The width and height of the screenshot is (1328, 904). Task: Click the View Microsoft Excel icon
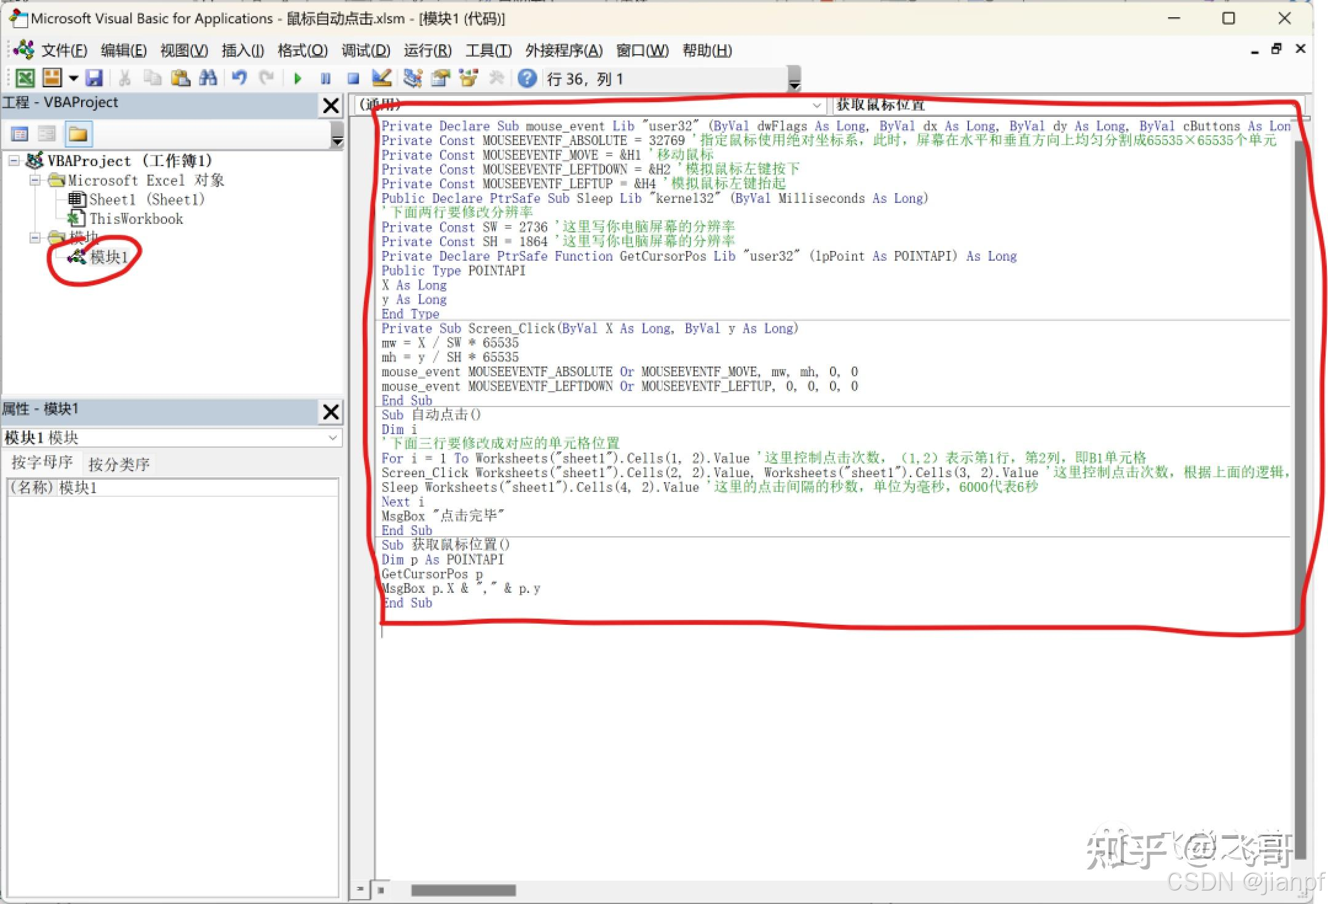click(x=25, y=79)
